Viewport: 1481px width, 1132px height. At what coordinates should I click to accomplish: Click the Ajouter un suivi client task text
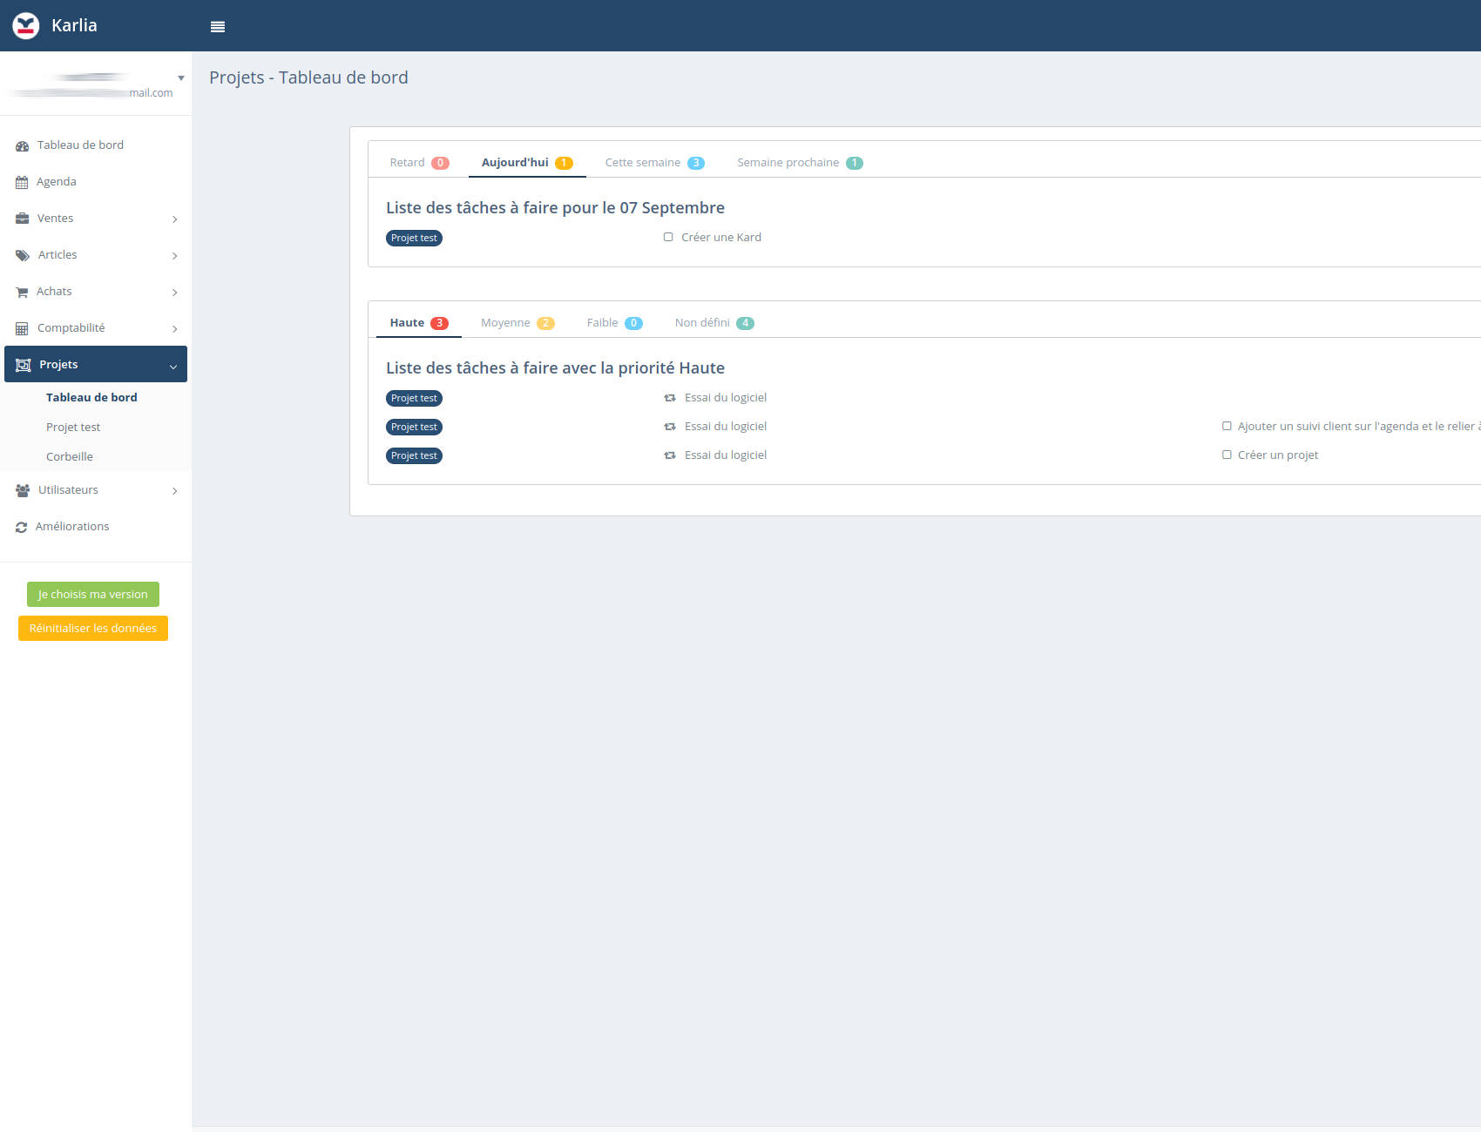[x=1359, y=426]
